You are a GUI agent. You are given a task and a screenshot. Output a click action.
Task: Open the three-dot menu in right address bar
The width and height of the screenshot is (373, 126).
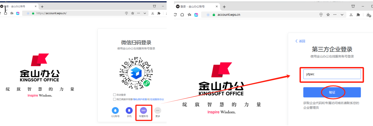(335, 15)
